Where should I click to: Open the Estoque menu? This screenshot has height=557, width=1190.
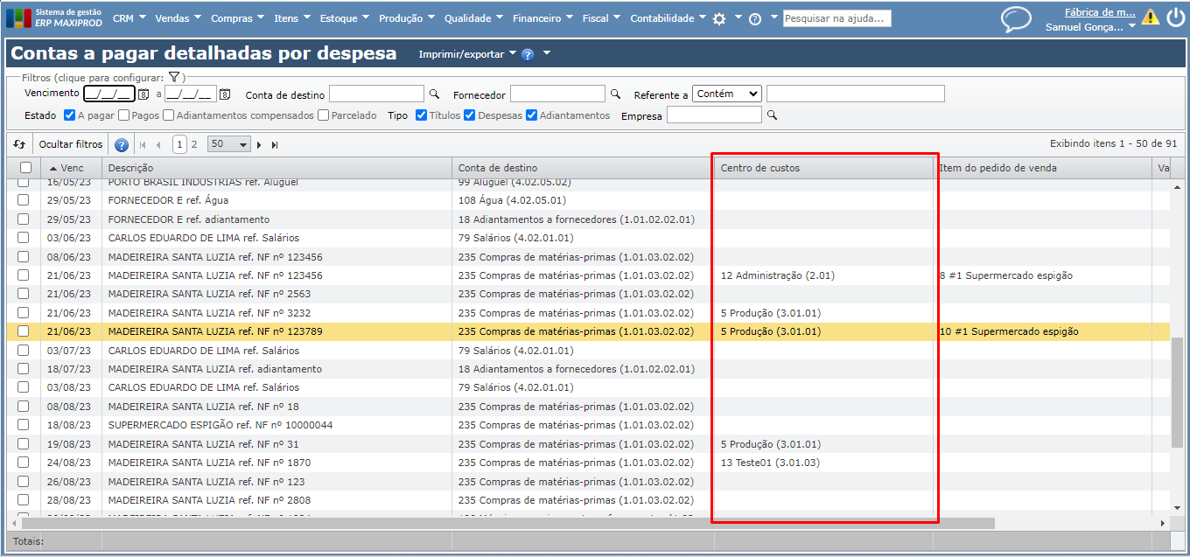[344, 18]
